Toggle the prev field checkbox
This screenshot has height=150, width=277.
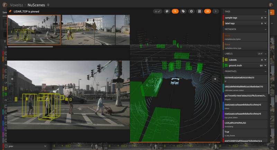click(x=6, y=146)
